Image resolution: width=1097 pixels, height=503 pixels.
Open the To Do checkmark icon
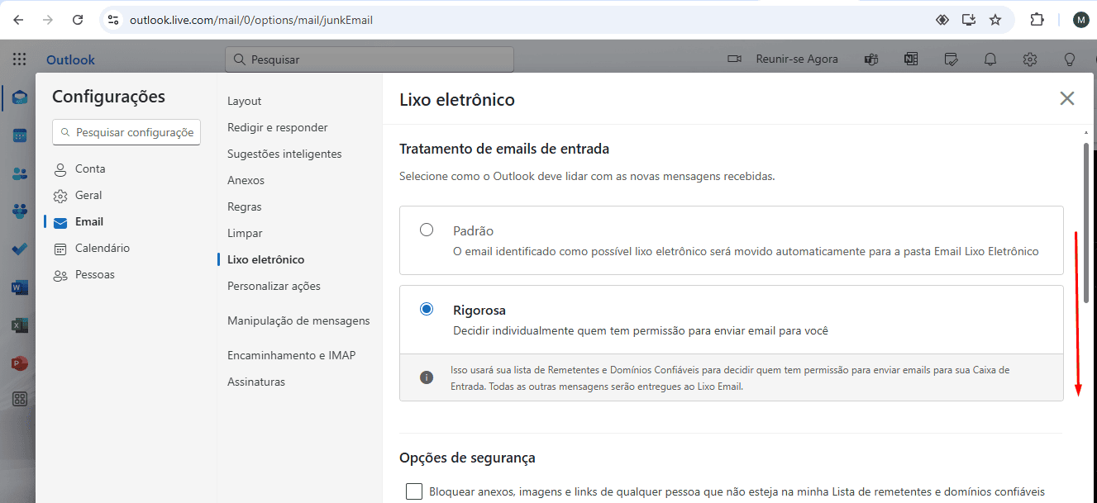[20, 249]
